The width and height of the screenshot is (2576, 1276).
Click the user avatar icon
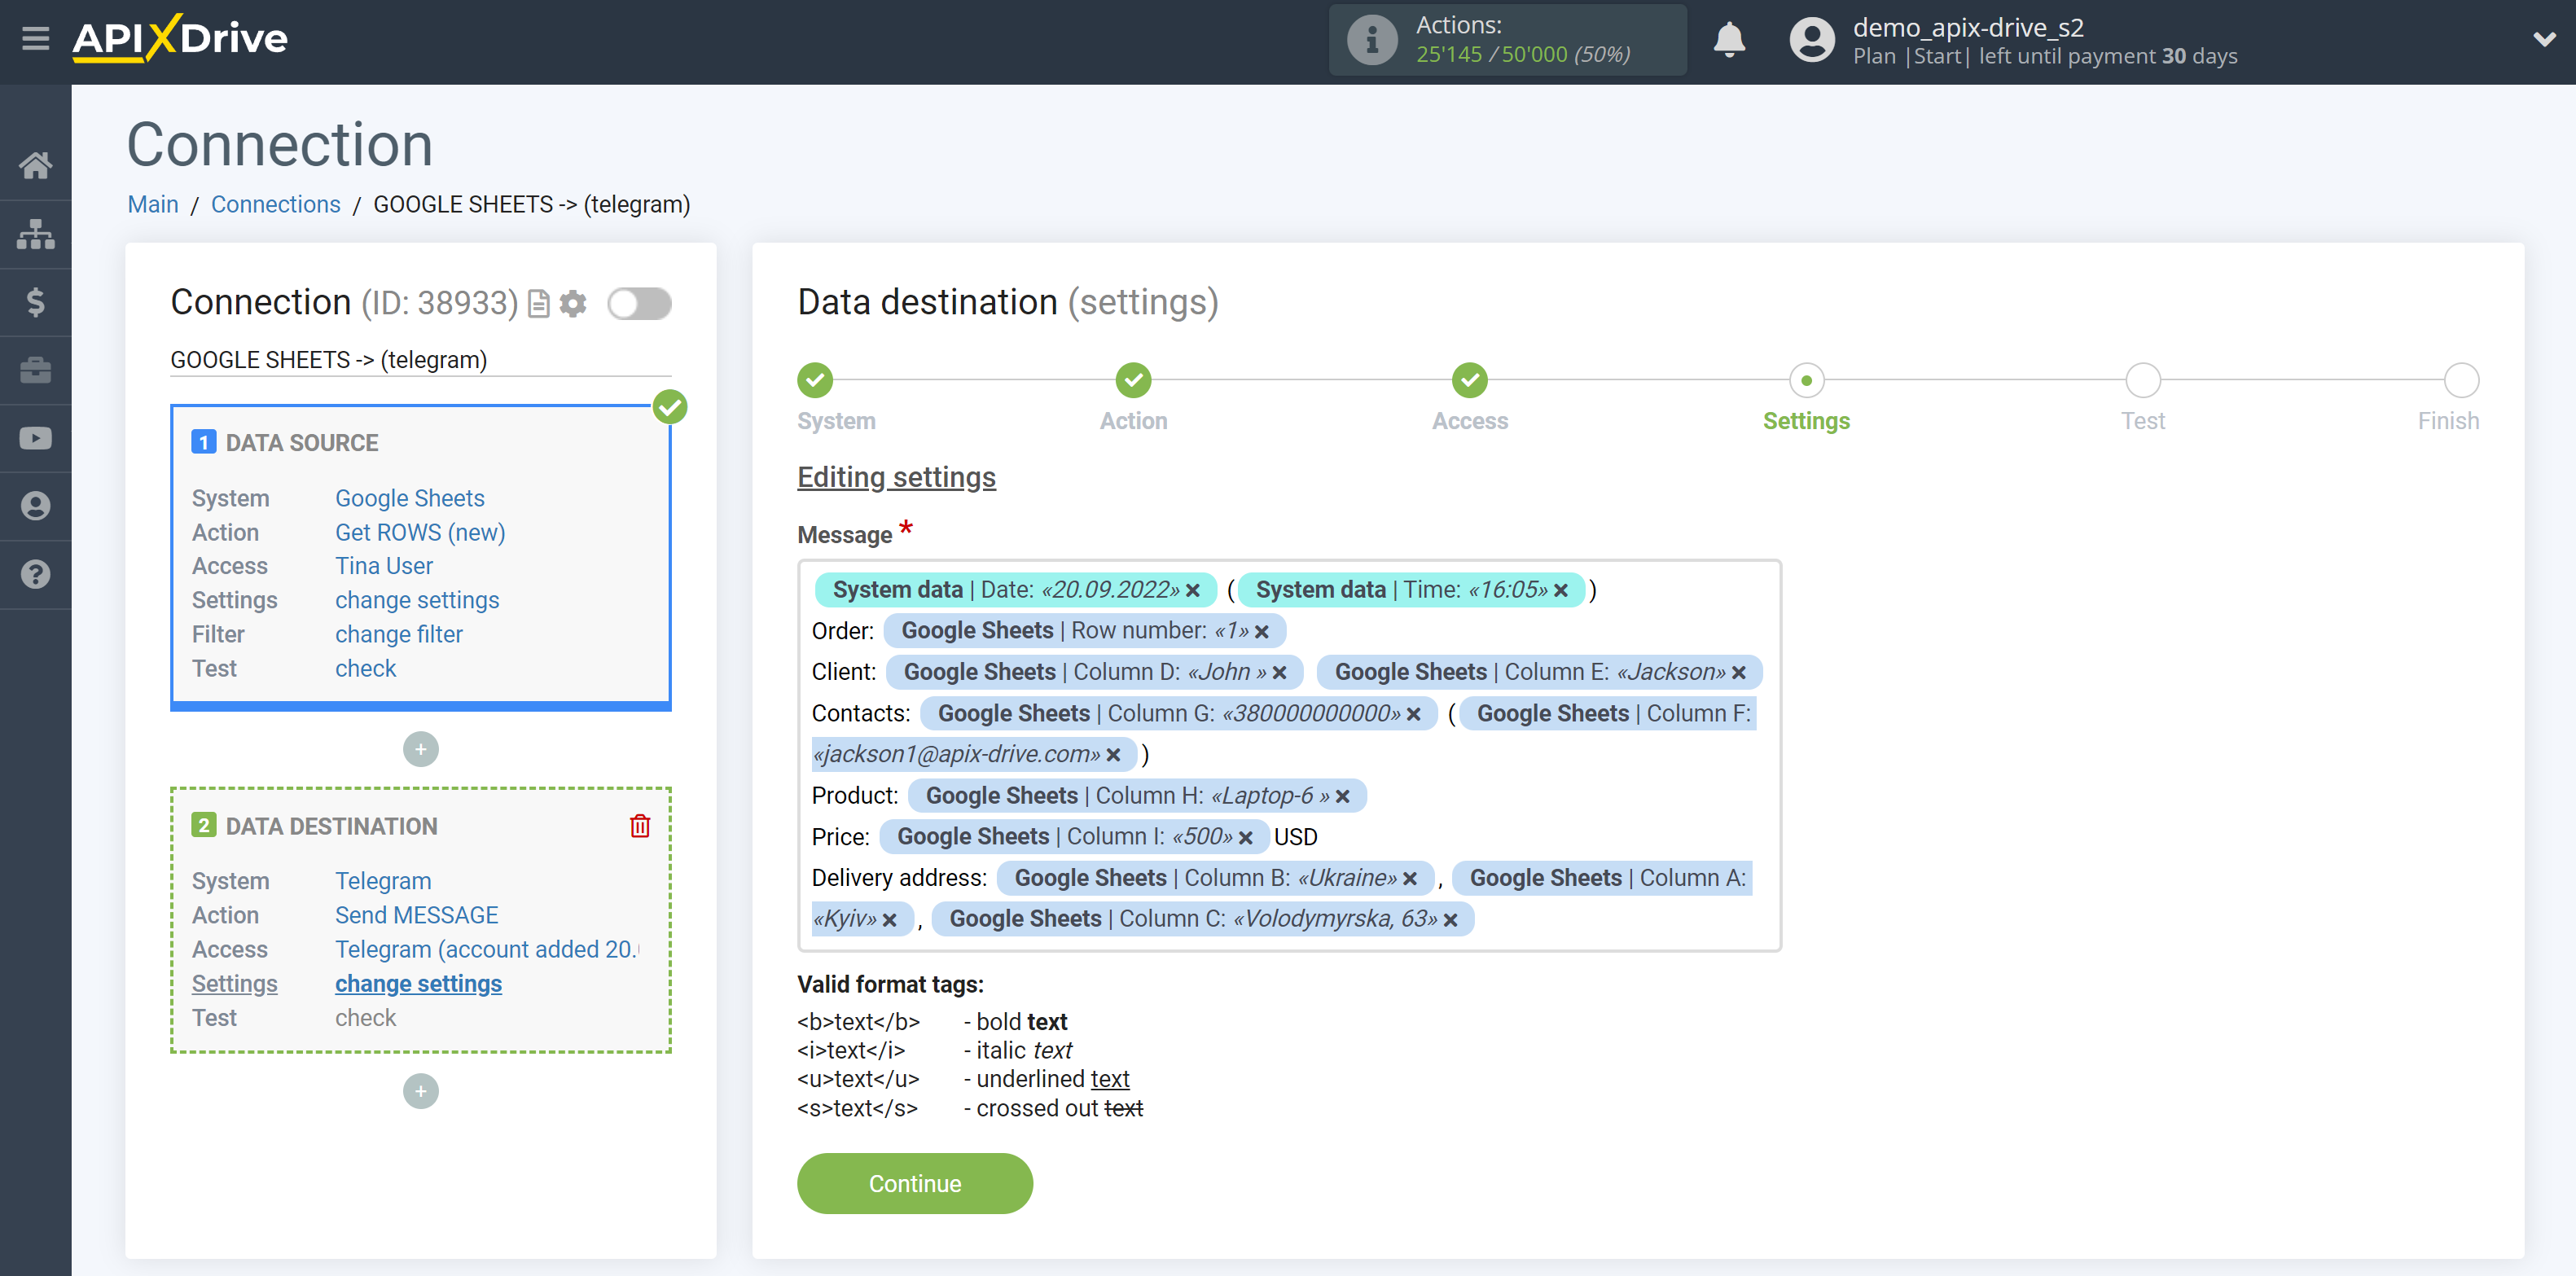[x=1811, y=40]
